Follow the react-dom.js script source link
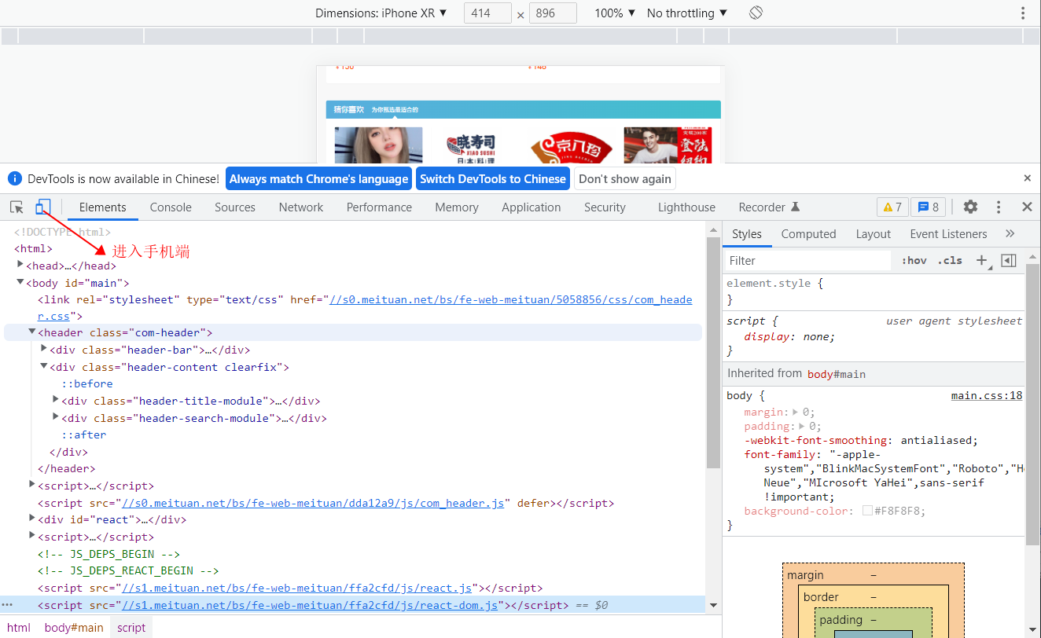The image size is (1041, 638). tap(309, 605)
